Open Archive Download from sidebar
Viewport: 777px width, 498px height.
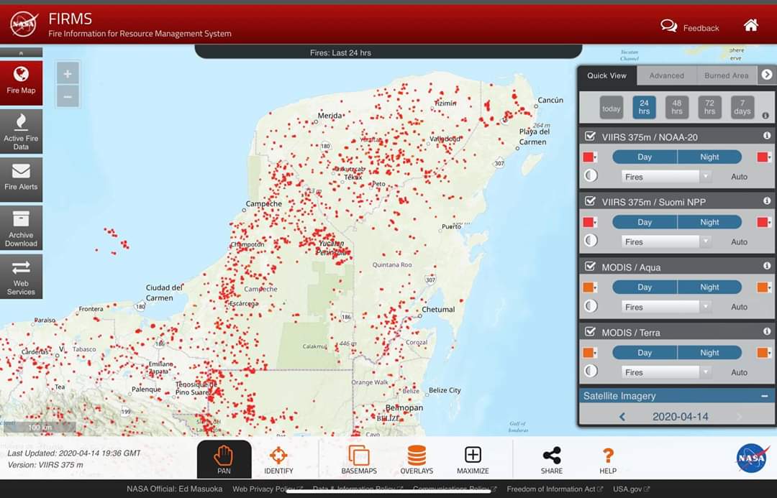21,229
